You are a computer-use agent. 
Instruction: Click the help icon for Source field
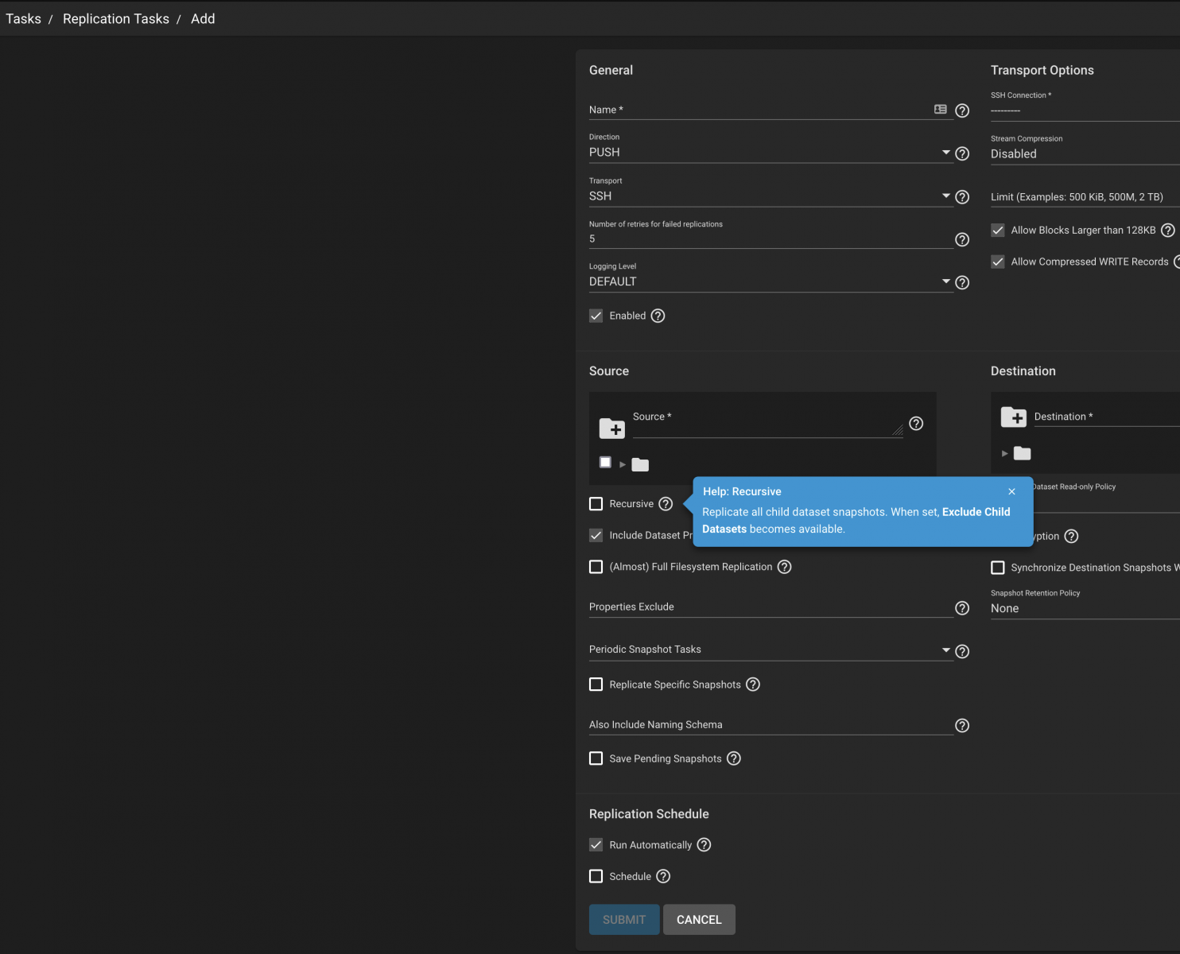pos(916,423)
